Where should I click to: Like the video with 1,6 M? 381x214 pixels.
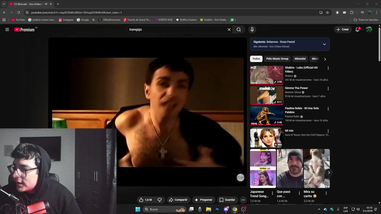(146, 200)
